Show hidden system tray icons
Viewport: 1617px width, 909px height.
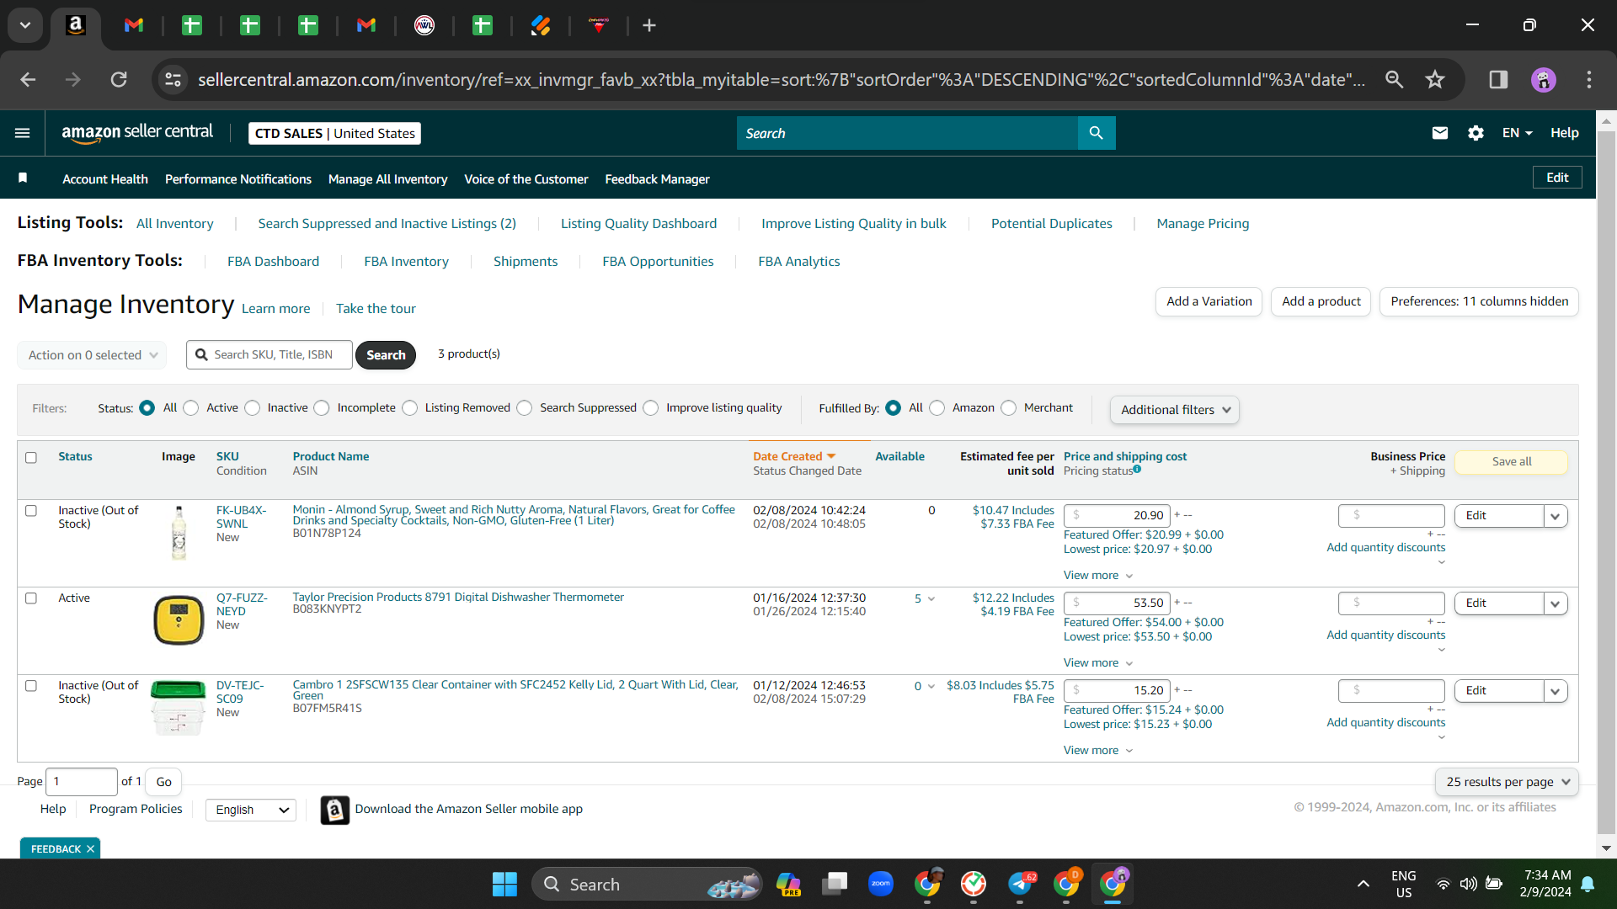(x=1363, y=884)
